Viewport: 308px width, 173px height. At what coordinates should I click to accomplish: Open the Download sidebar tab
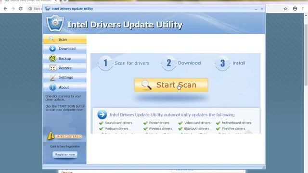click(x=64, y=49)
